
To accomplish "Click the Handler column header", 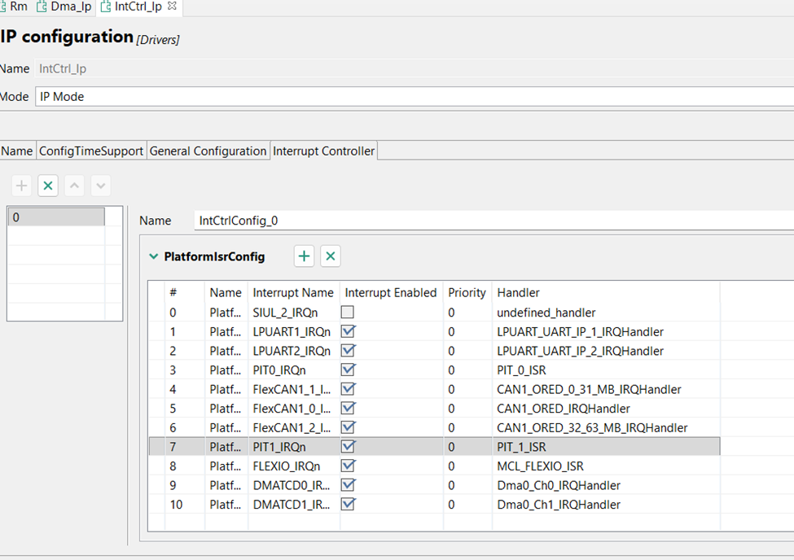I will pyautogui.click(x=605, y=293).
